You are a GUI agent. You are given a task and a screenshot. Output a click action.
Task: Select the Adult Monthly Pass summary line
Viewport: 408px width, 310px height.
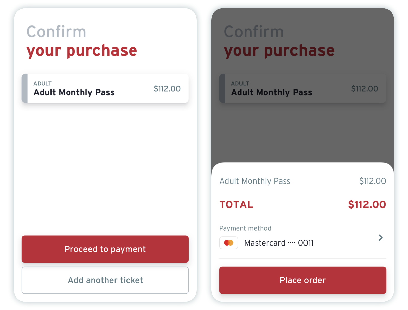pos(255,181)
